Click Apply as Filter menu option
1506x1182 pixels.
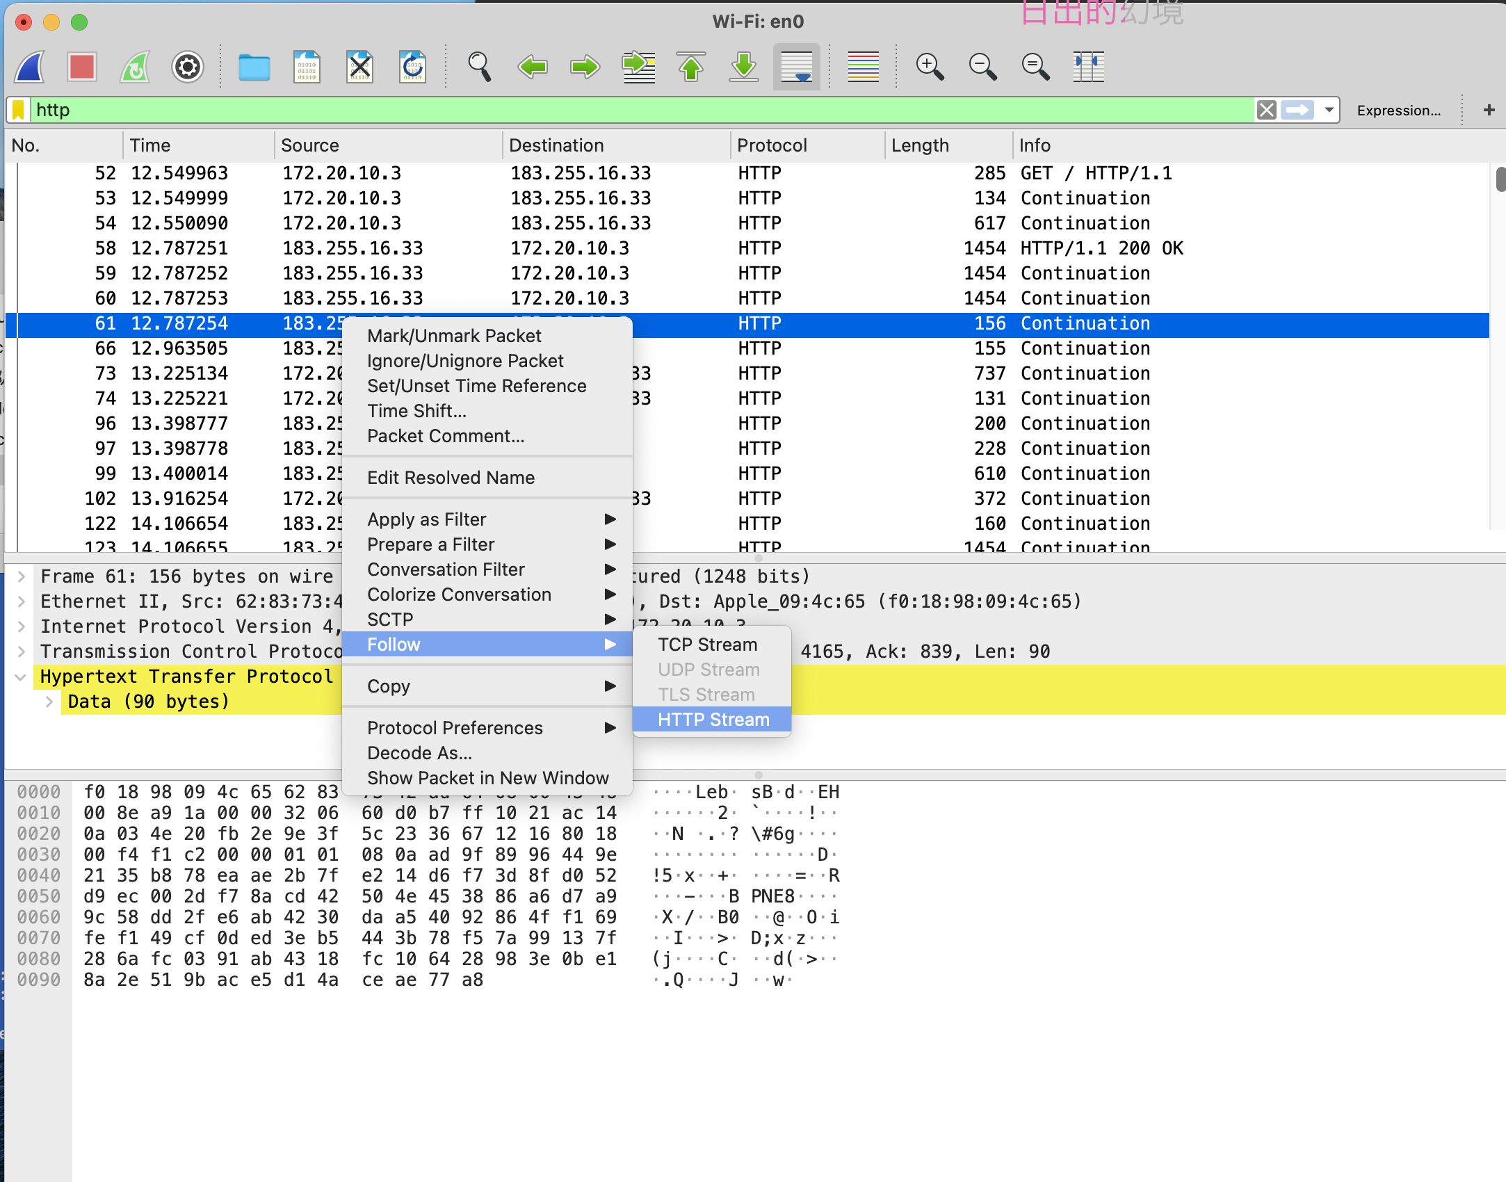tap(427, 517)
